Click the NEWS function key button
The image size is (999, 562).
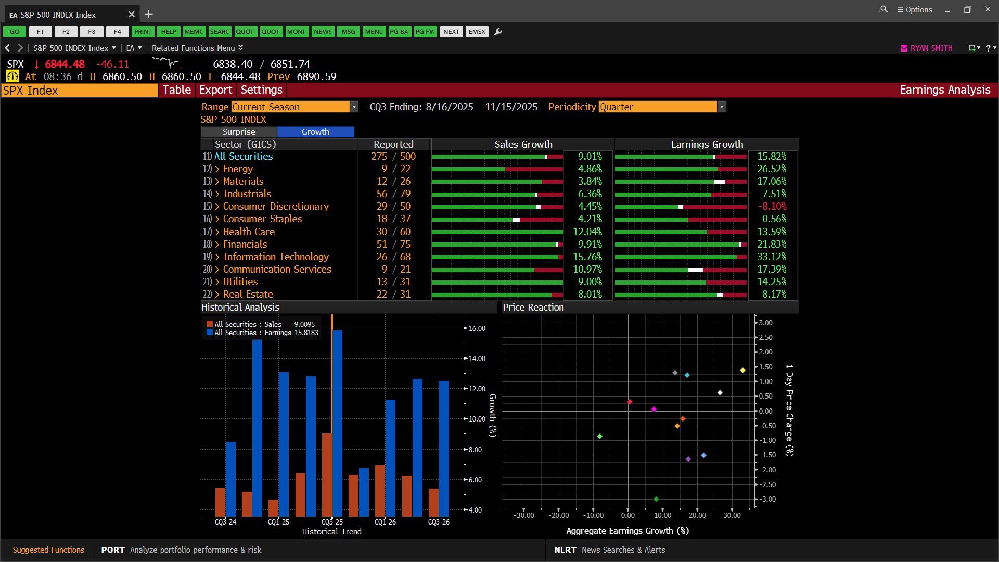[322, 32]
